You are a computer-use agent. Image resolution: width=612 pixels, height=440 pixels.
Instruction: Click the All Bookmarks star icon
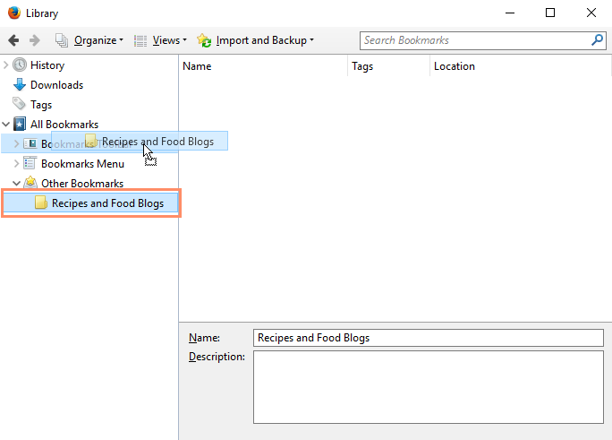tap(20, 125)
